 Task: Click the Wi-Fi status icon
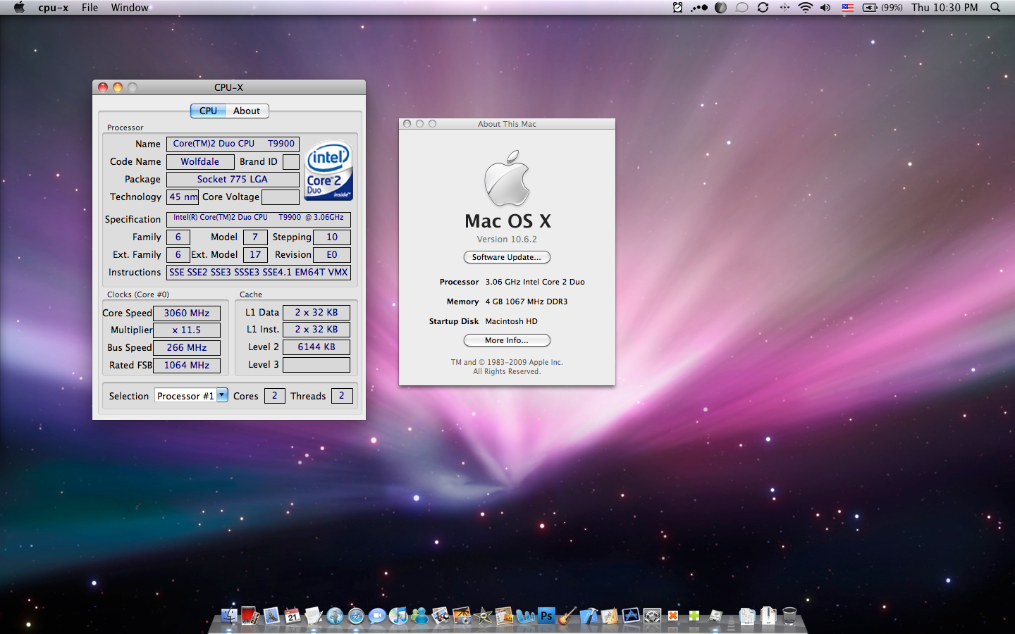coord(805,8)
